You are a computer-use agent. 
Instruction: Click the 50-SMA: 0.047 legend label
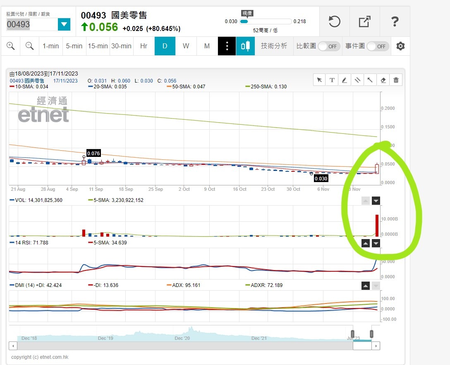(186, 87)
